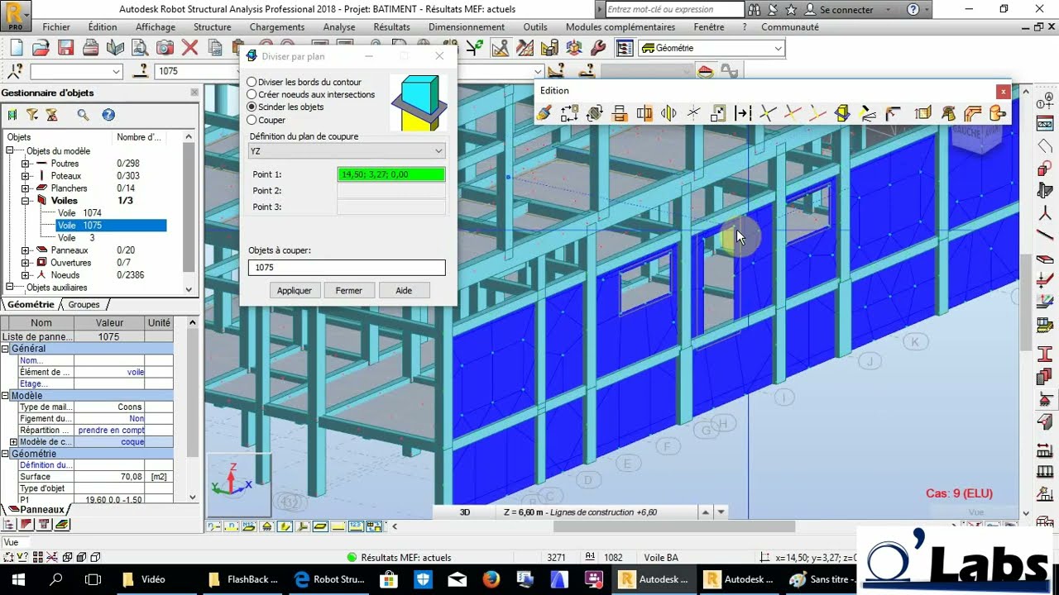Click the Appliquer button
This screenshot has height=595, width=1059.
tap(295, 290)
